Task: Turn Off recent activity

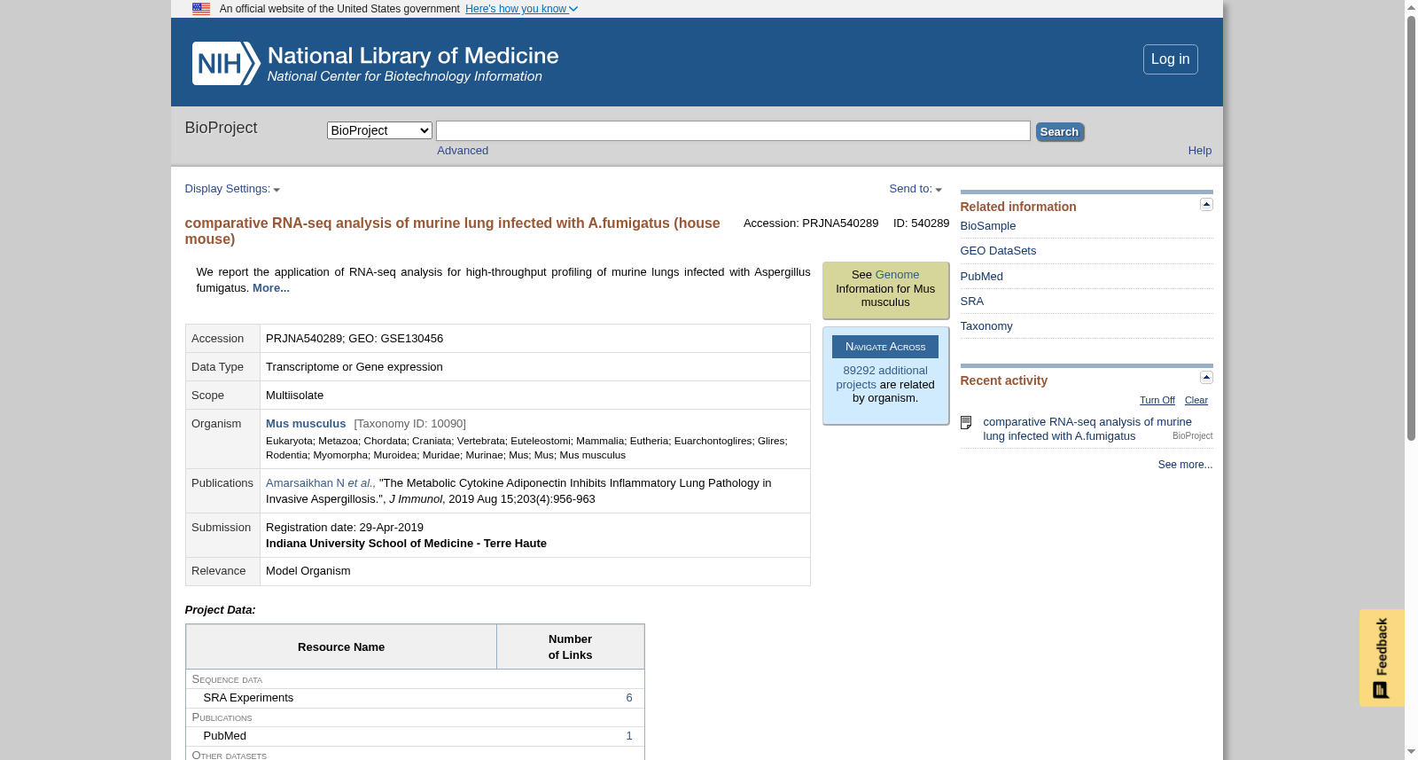Action: tap(1157, 401)
